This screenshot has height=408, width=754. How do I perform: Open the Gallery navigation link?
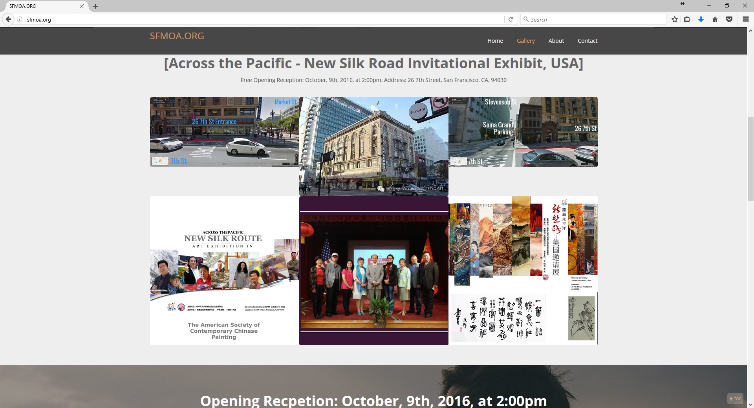pos(526,41)
